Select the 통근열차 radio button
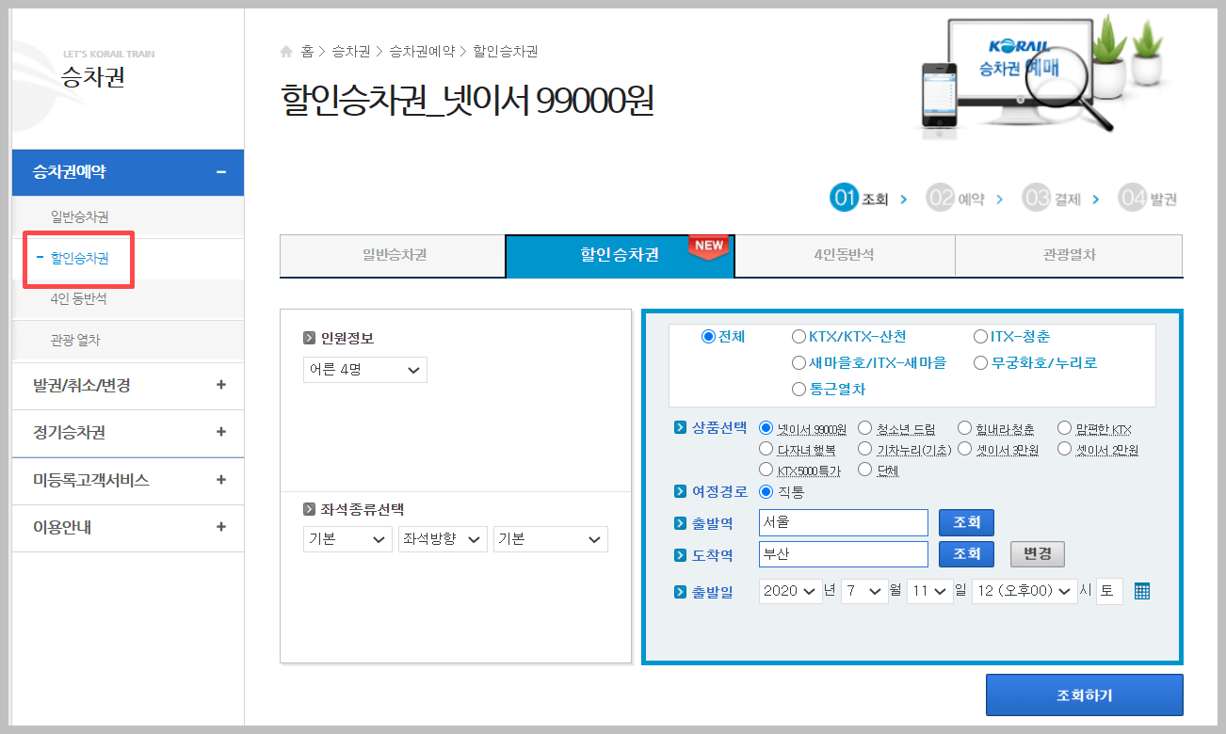The image size is (1226, 734). pyautogui.click(x=799, y=389)
